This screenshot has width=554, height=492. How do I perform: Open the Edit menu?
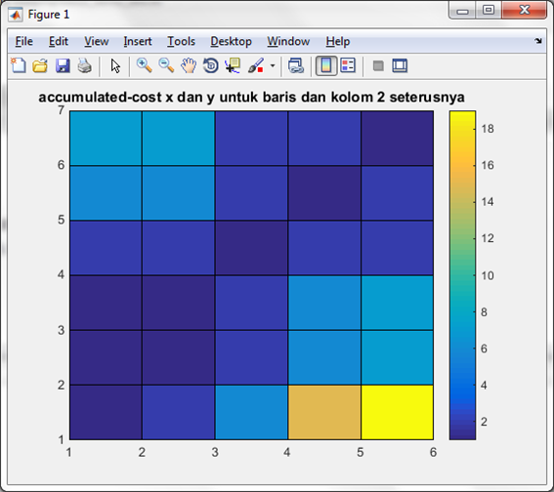[x=59, y=42]
